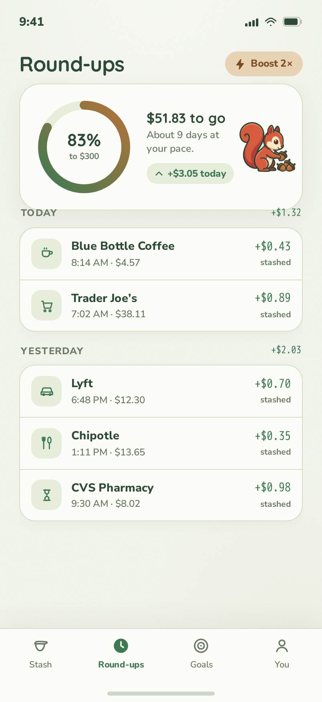Tap the 83% progress ring
The image size is (322, 702).
click(84, 147)
